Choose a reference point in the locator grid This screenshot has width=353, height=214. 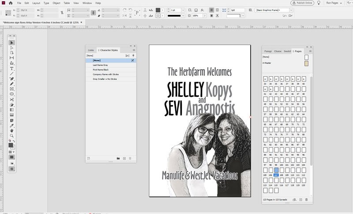[8, 13]
